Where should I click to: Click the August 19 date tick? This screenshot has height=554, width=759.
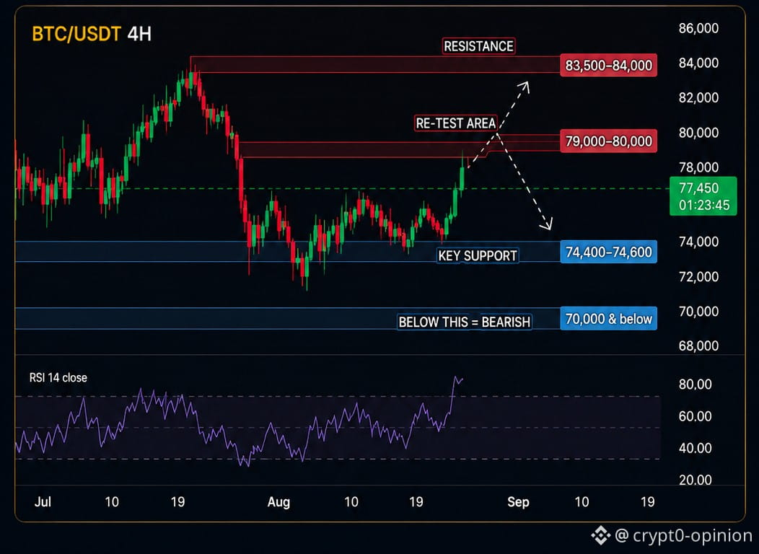click(416, 502)
